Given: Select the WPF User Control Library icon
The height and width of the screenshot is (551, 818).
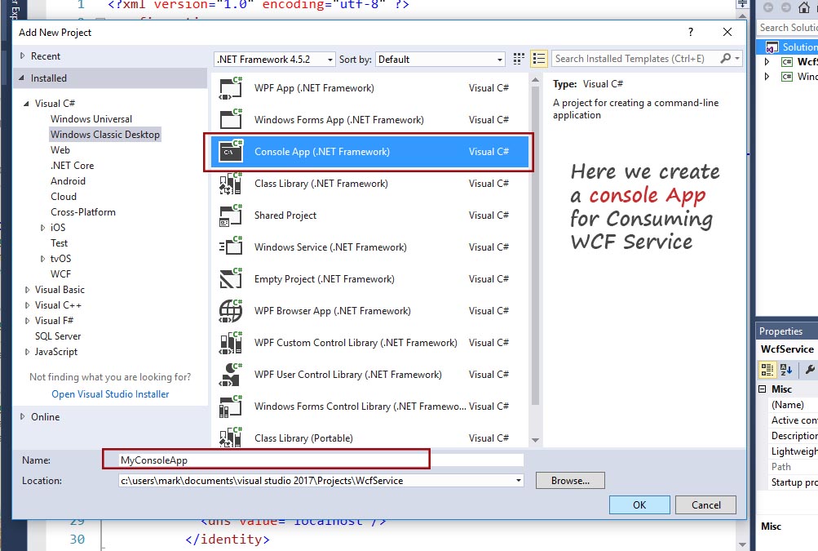Looking at the screenshot, I should 231,375.
